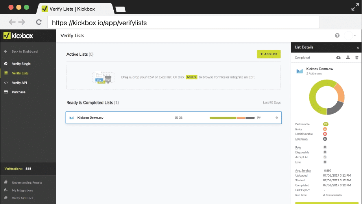Screen dimensions: 362x204
Task: Click the Avg. Sendex label
Action: pos(303,171)
